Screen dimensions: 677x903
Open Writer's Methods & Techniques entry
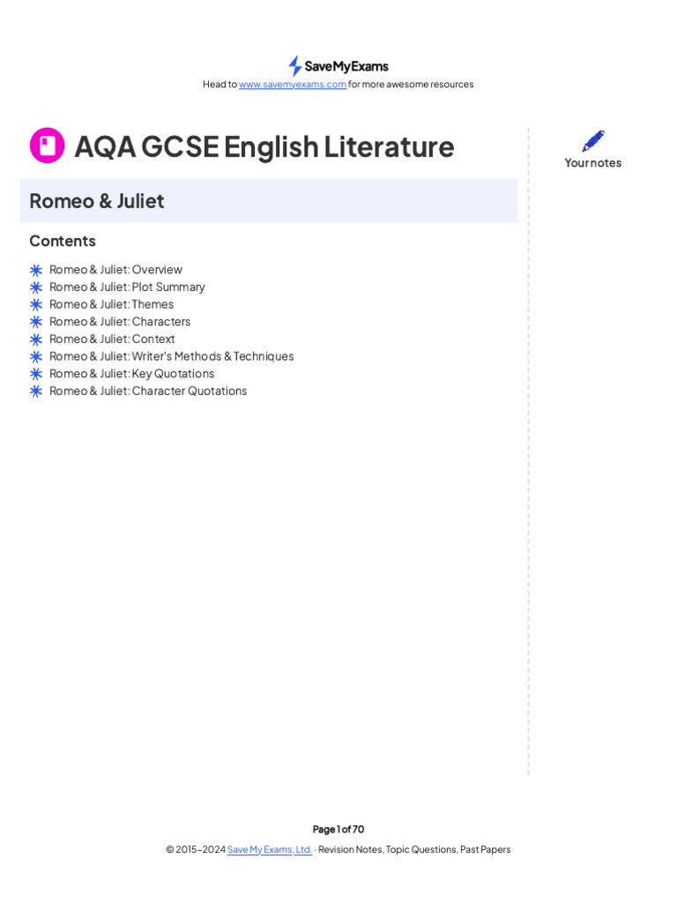[x=171, y=356]
